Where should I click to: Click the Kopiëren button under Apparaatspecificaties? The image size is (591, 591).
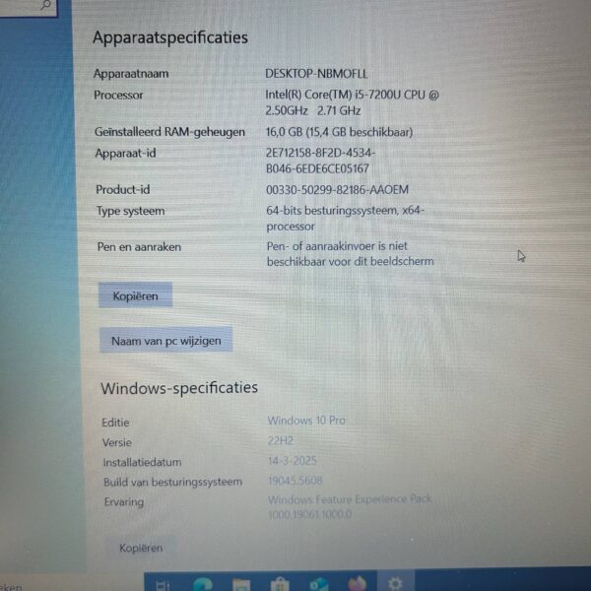pos(135,295)
